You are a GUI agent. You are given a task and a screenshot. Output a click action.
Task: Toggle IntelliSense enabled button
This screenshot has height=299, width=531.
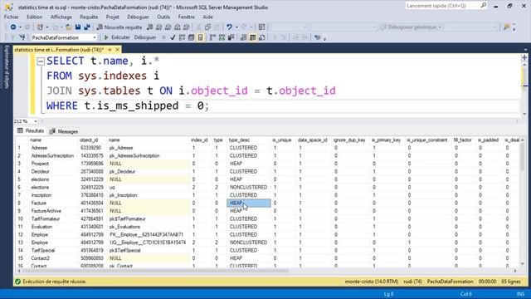coord(200,37)
